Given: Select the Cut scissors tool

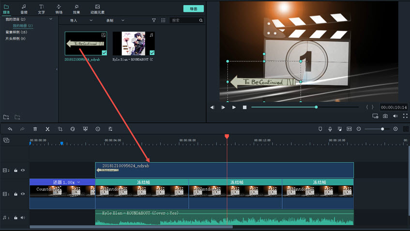Looking at the screenshot, I should (x=47, y=129).
